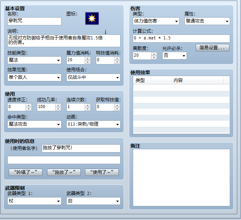Increase 速度修正 with the up arrow
Viewport: 241px width, 220px height.
pos(28,105)
